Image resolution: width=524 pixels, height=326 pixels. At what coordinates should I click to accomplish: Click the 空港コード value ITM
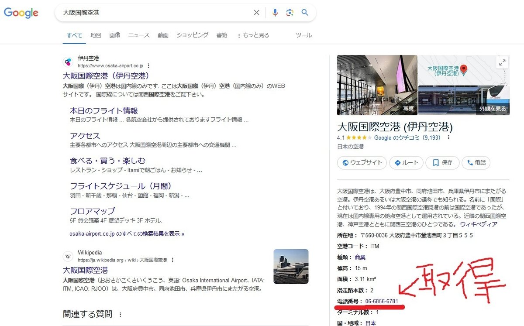(x=375, y=246)
